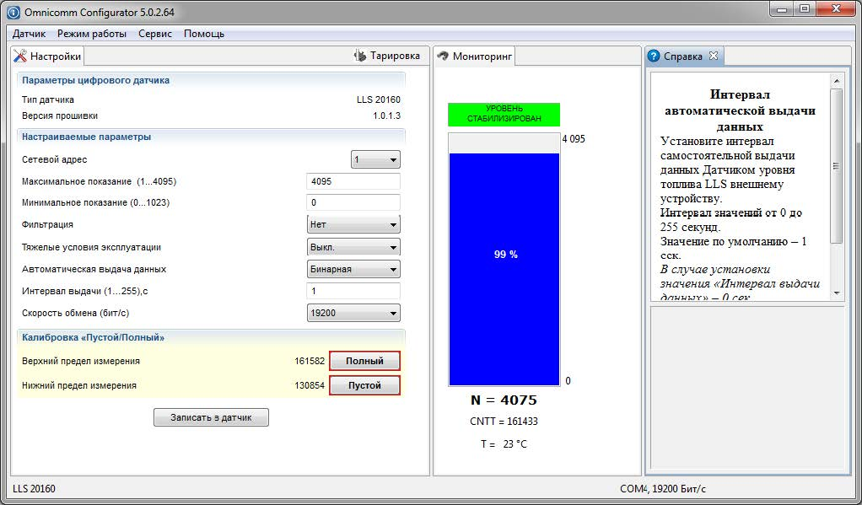862x505 pixels.
Task: Open the Режим работы menu
Action: pos(92,34)
